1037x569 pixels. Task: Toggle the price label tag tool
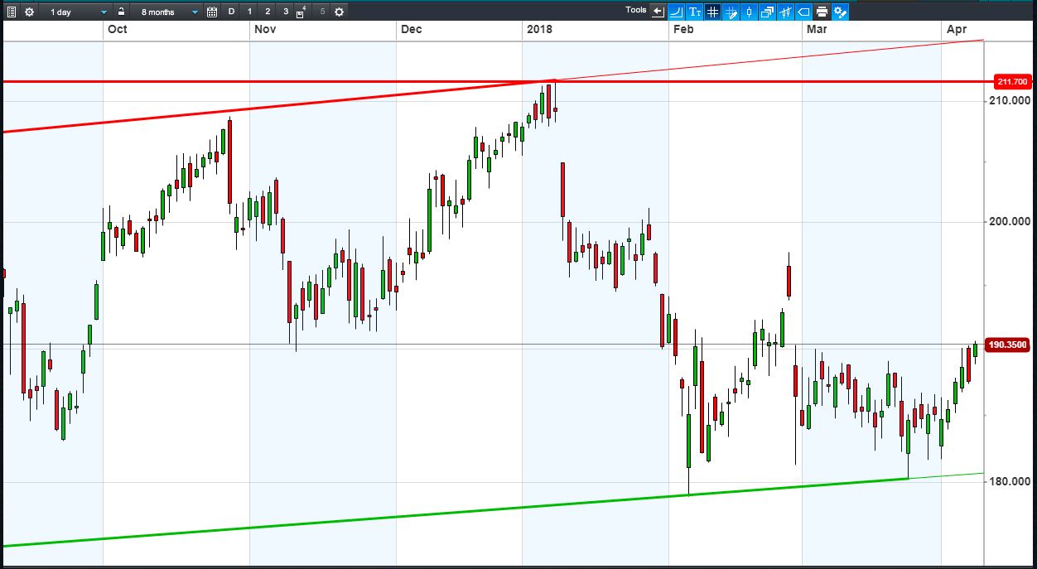coord(803,12)
